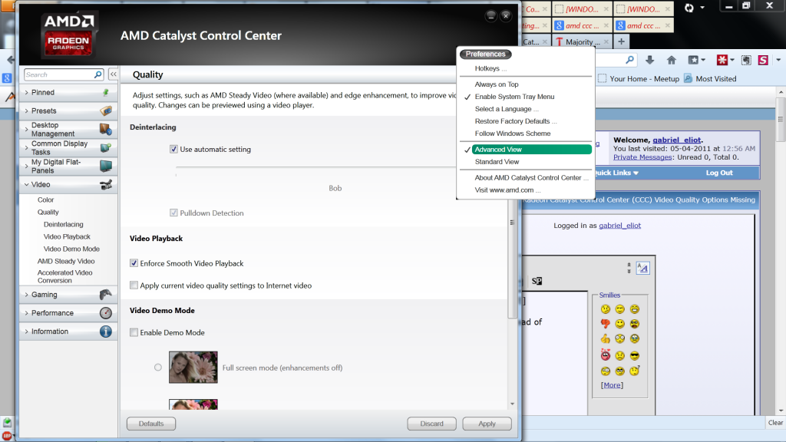Expand the Presets section
This screenshot has width=786, height=442.
[x=44, y=110]
